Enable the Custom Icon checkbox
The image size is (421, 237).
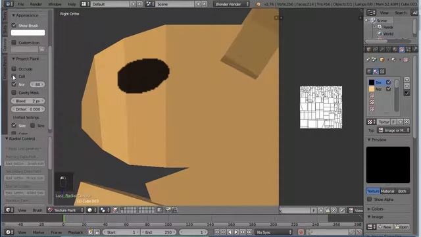[14, 42]
